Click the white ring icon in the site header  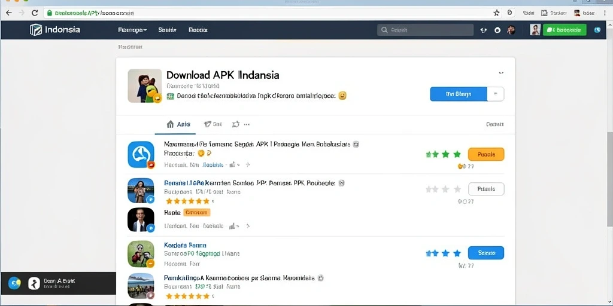tap(497, 30)
